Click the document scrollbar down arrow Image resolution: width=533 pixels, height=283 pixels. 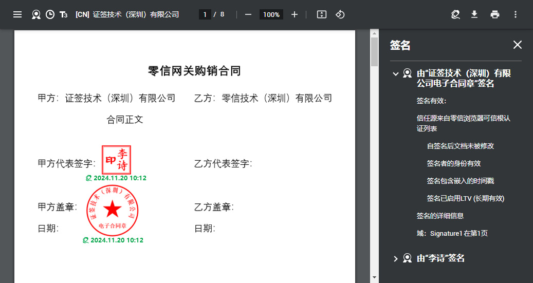374,277
